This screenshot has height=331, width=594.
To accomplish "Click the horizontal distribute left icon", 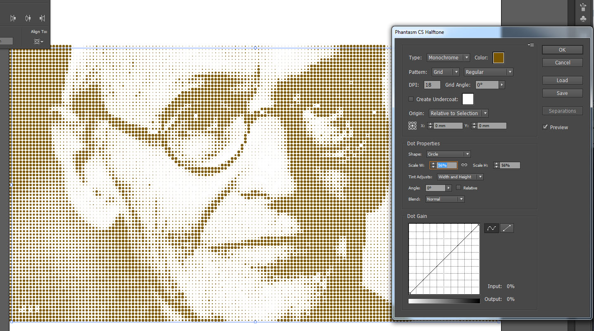I will coord(13,18).
